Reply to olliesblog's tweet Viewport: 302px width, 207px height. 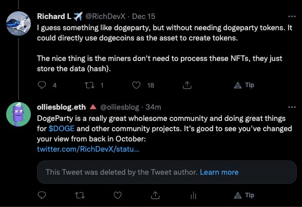[42, 195]
